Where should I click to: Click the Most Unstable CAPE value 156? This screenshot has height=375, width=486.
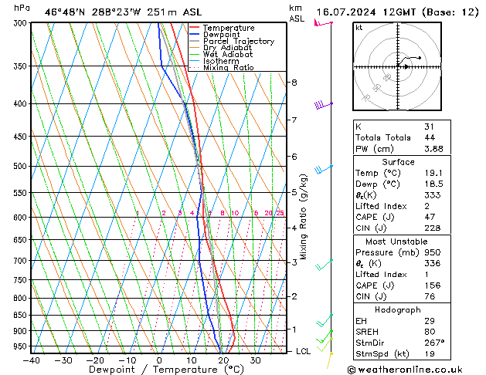[433, 285]
